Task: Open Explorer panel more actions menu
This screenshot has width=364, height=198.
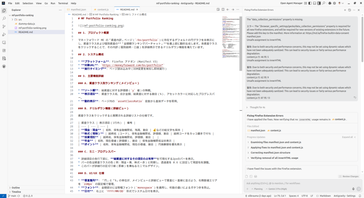Action: [x=60, y=10]
